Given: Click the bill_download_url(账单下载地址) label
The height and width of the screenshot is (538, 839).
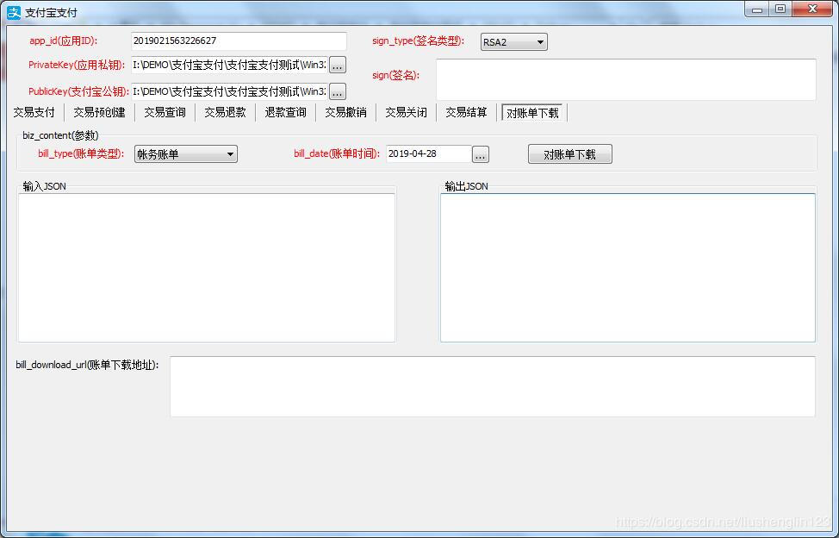Looking at the screenshot, I should point(87,365).
